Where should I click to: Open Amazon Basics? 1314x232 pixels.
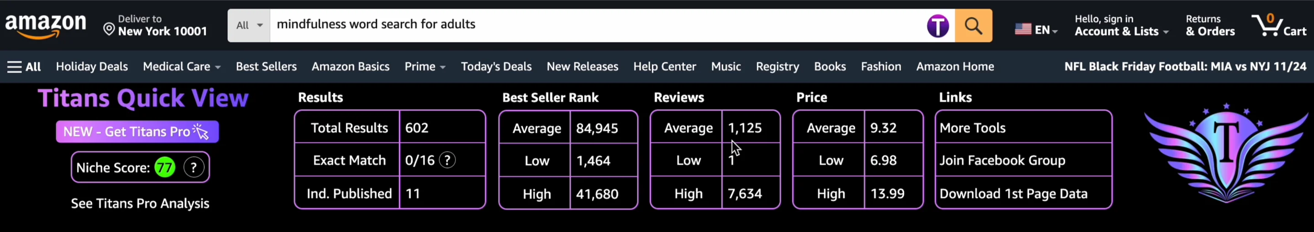tap(351, 67)
